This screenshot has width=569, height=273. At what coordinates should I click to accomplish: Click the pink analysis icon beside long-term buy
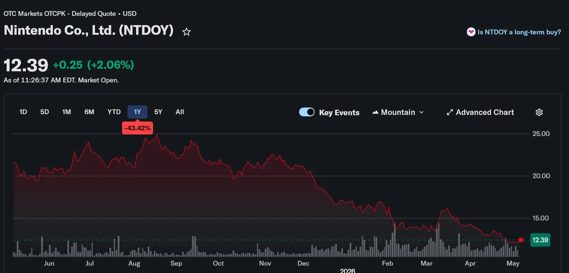[471, 32]
